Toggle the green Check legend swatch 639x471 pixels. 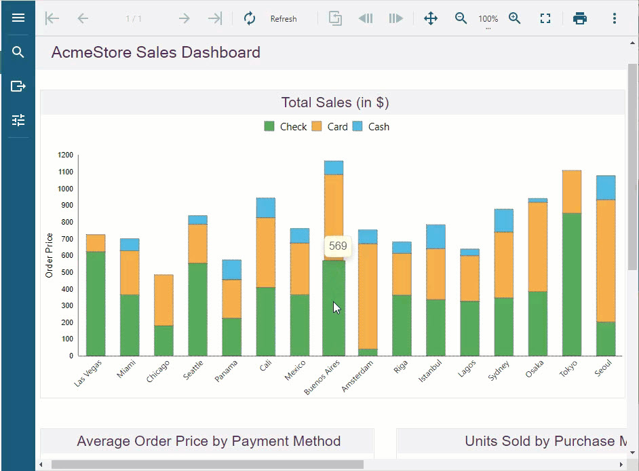point(269,126)
